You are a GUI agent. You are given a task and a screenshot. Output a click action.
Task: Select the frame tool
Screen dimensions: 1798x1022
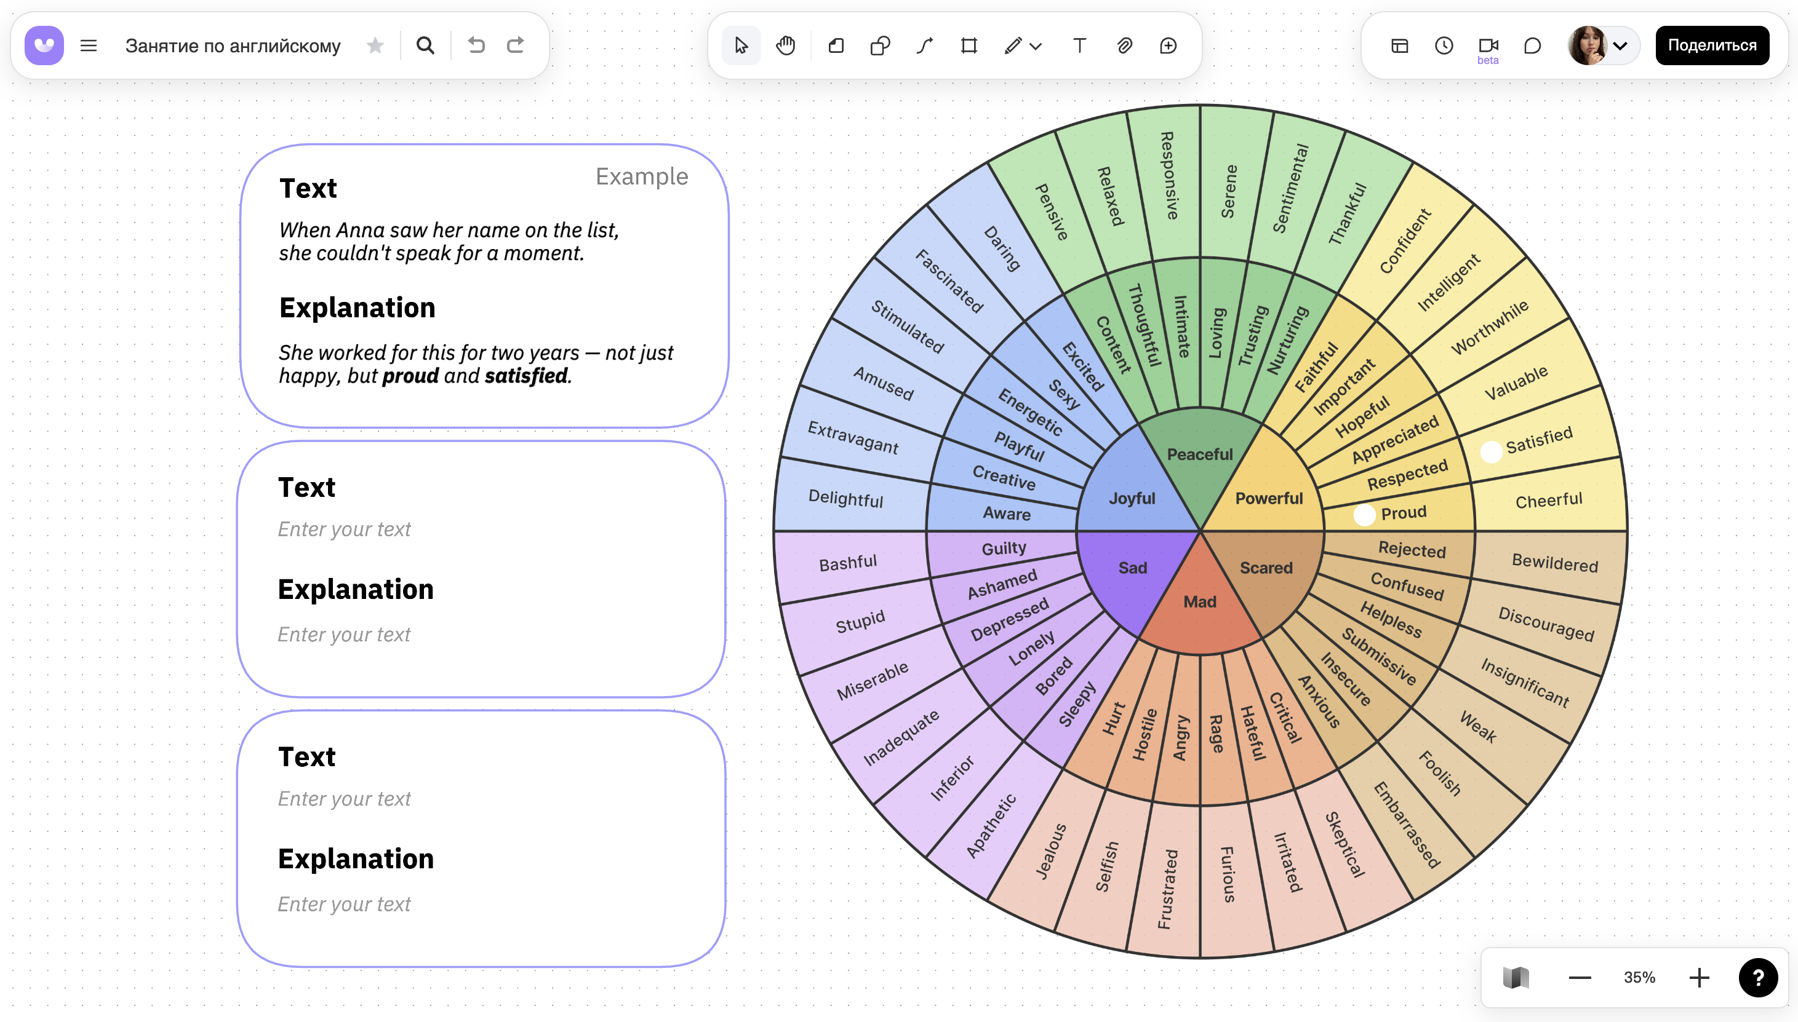[969, 46]
